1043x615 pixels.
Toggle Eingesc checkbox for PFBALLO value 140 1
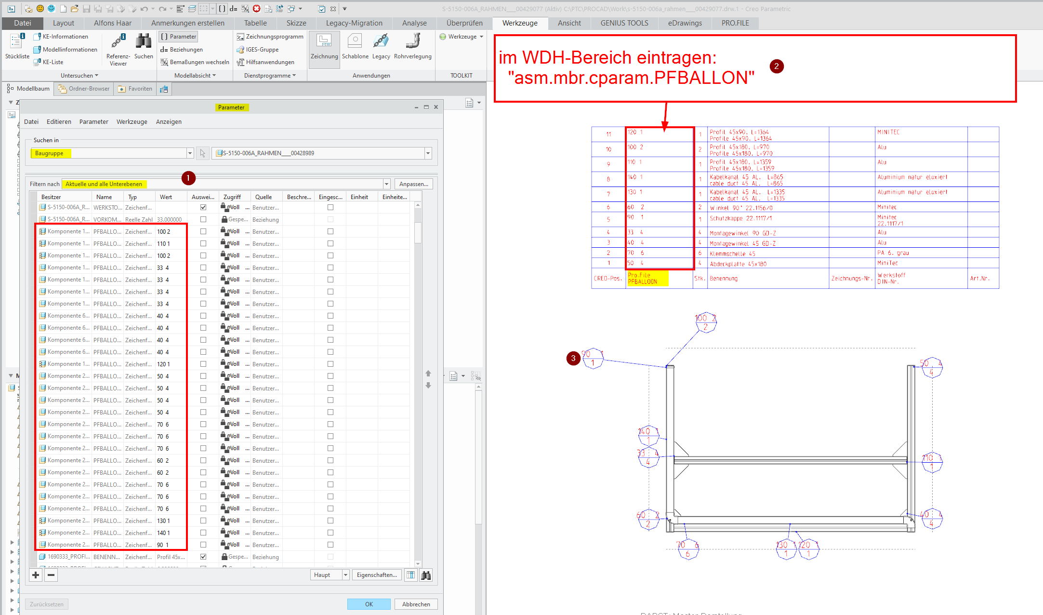coord(330,533)
